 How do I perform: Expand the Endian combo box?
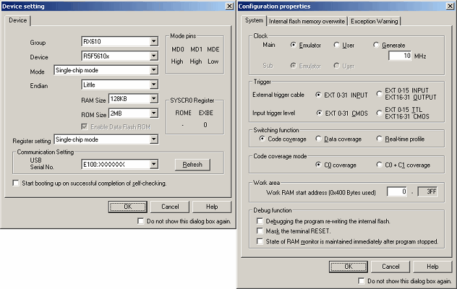tap(153, 84)
